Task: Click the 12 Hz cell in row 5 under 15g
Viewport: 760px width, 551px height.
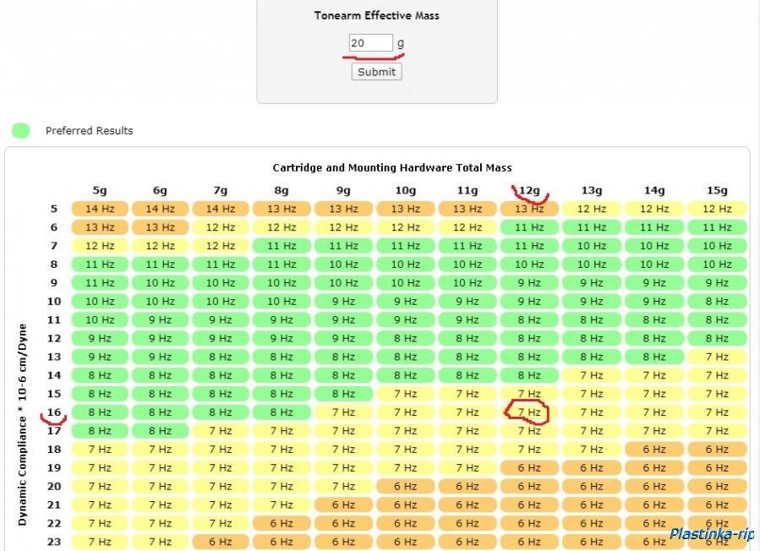Action: point(717,209)
